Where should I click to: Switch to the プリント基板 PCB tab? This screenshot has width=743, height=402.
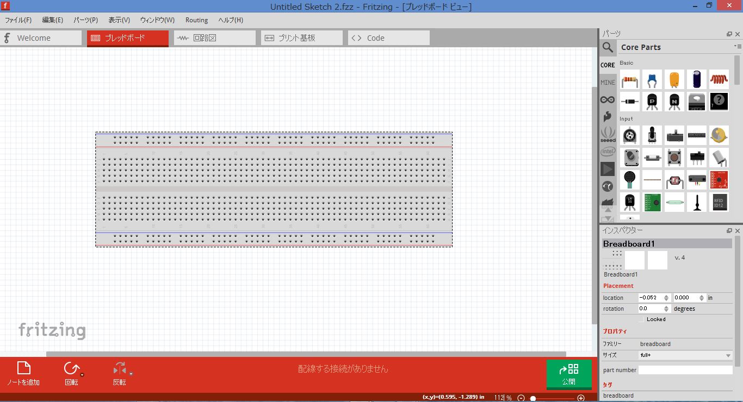click(x=302, y=38)
